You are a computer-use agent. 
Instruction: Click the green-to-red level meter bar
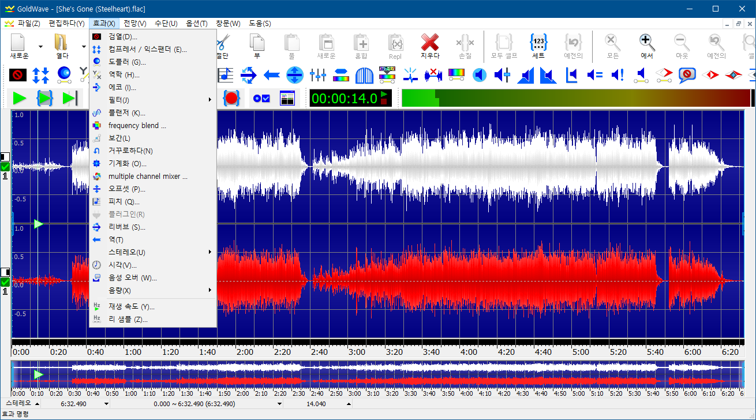pos(577,98)
